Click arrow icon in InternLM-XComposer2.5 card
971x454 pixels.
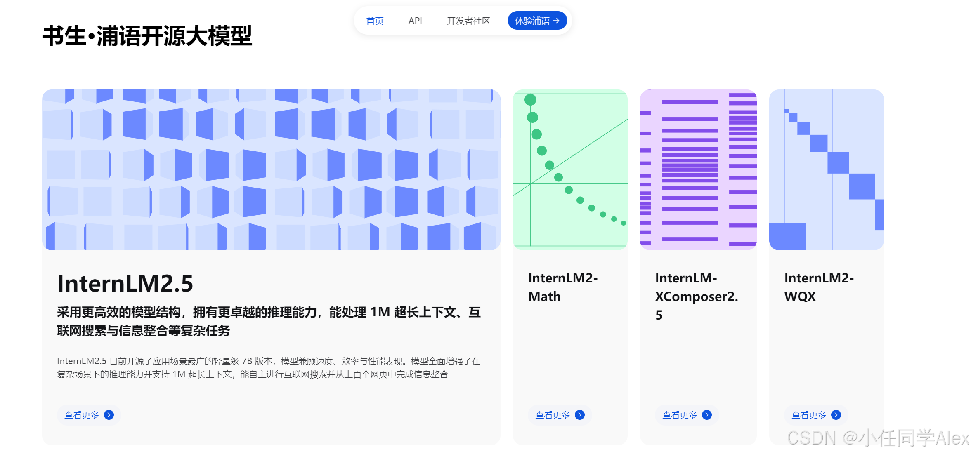[x=707, y=415]
